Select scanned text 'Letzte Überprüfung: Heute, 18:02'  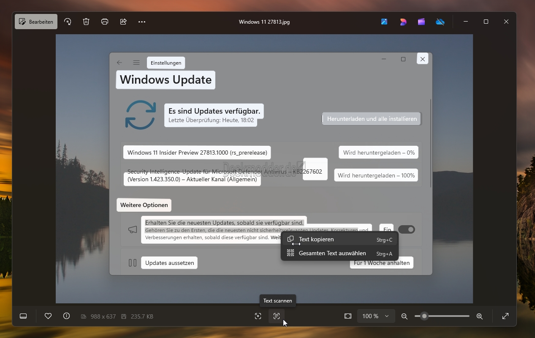pyautogui.click(x=211, y=120)
